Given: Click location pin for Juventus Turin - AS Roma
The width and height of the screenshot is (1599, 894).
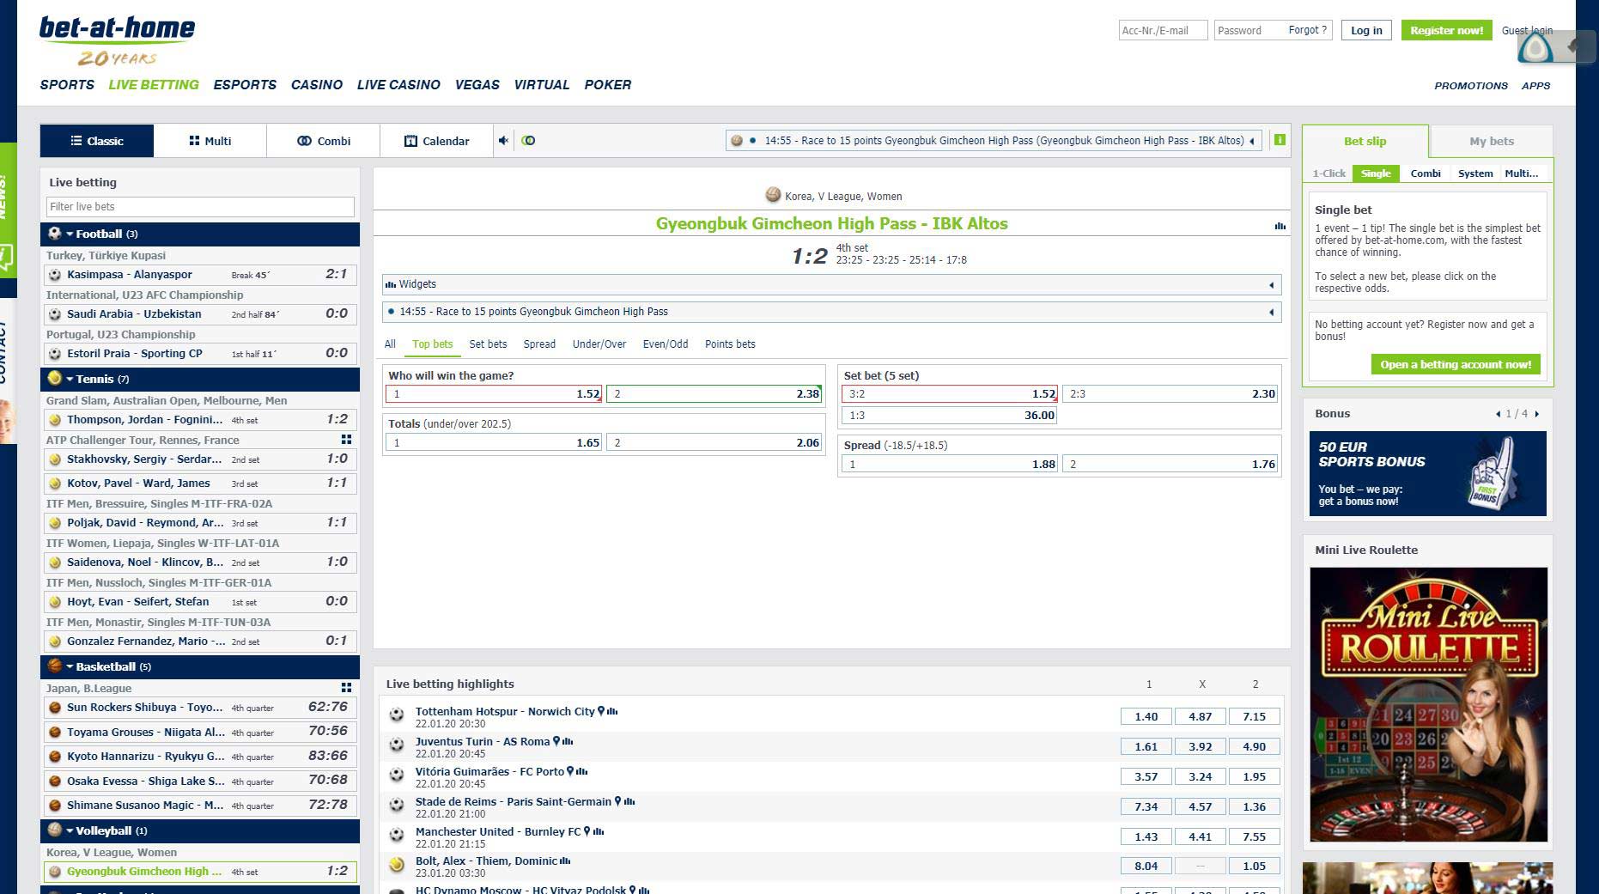Looking at the screenshot, I should pos(556,741).
